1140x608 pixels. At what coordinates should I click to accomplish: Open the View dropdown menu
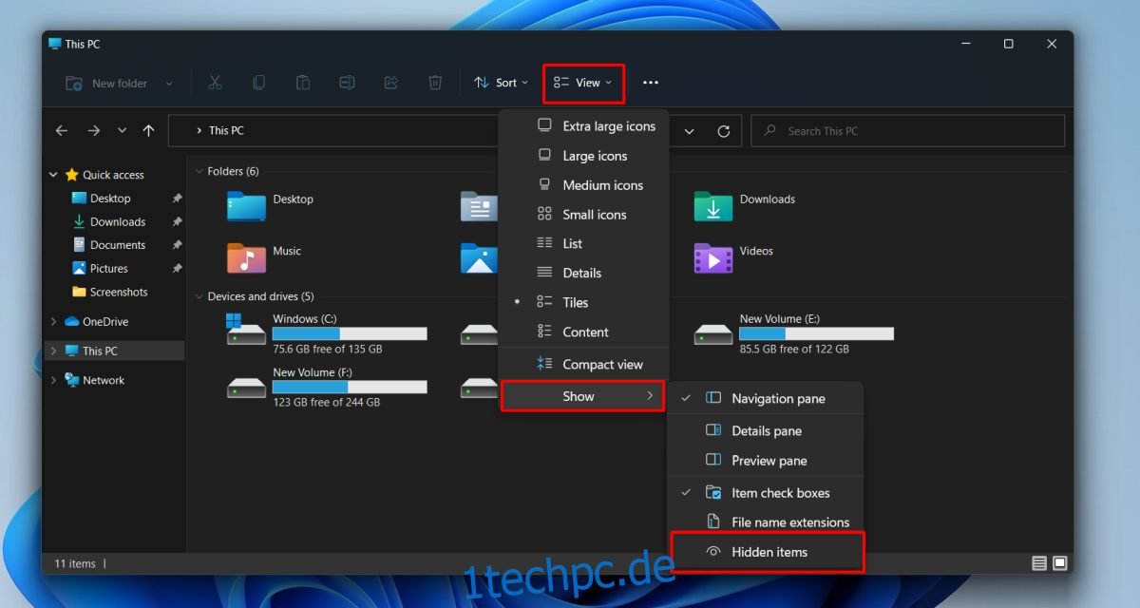click(x=583, y=83)
